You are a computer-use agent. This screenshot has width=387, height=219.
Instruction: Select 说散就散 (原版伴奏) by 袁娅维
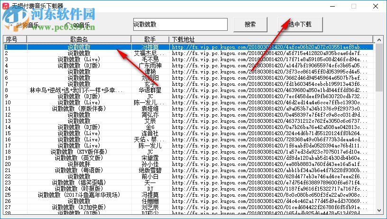pyautogui.click(x=188, y=109)
